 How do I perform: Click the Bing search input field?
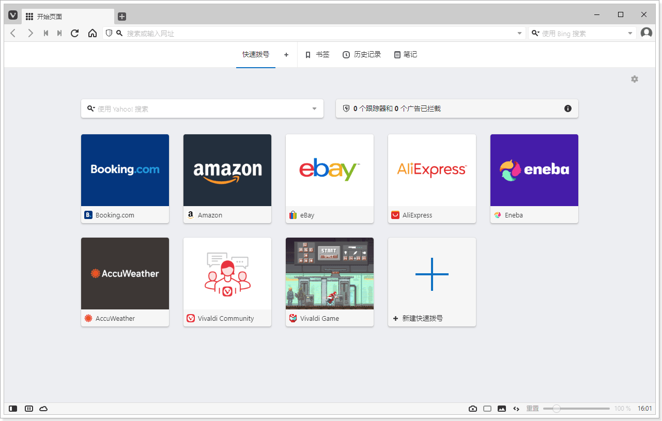pos(583,34)
